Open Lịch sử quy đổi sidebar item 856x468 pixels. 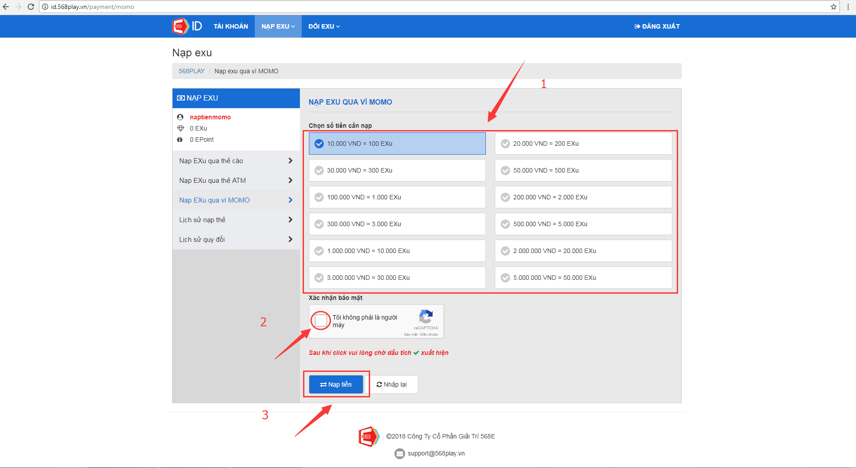tap(236, 240)
